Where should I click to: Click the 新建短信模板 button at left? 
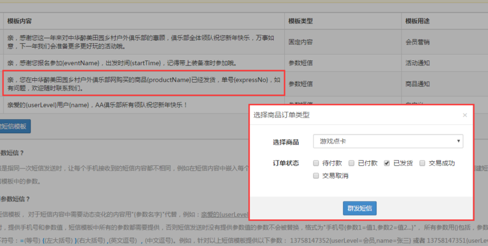pyautogui.click(x=12, y=126)
